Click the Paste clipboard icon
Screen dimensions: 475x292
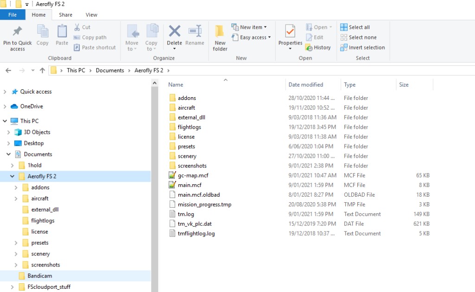pos(62,31)
